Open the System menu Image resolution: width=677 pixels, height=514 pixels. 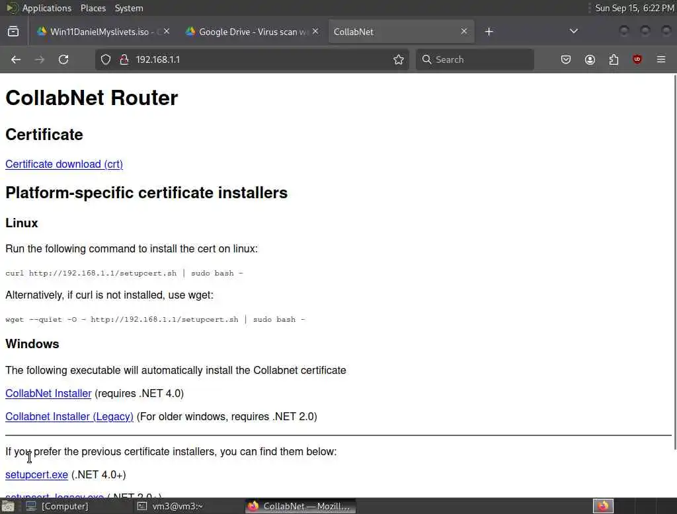[129, 8]
